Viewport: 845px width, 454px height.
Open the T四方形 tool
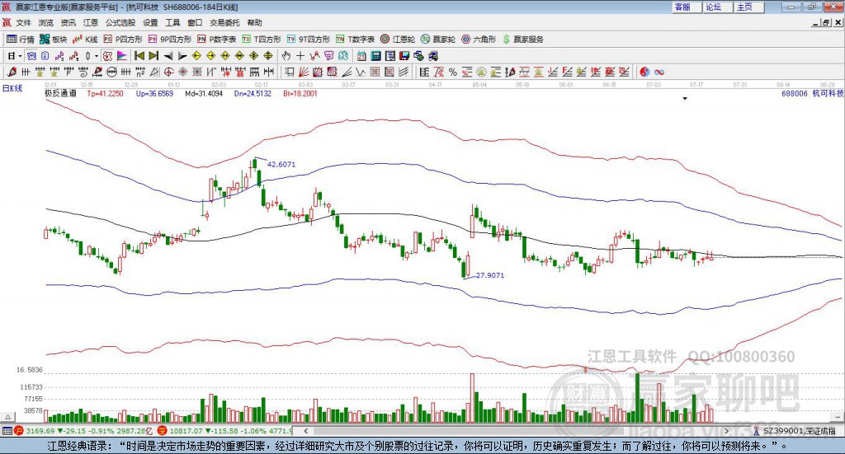(262, 40)
